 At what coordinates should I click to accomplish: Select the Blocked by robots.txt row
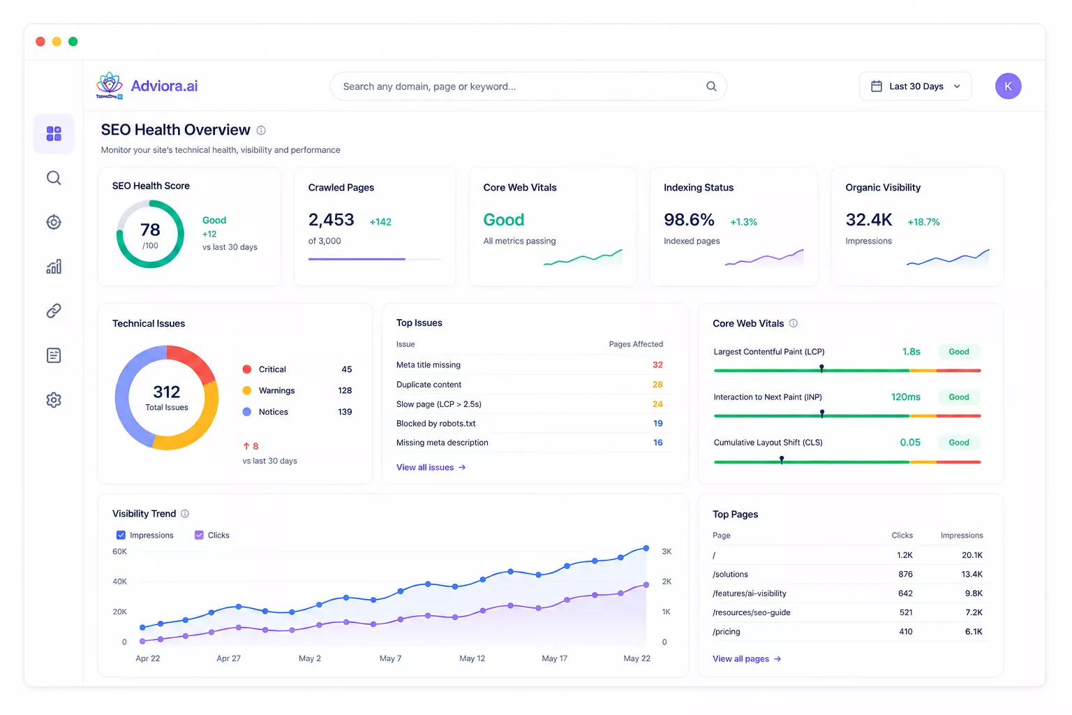(535, 424)
